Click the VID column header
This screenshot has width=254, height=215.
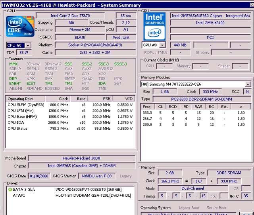click(x=124, y=99)
